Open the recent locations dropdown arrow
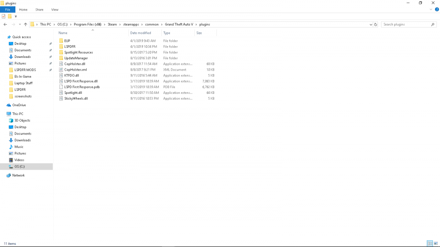This screenshot has width=440, height=247. [x=20, y=24]
